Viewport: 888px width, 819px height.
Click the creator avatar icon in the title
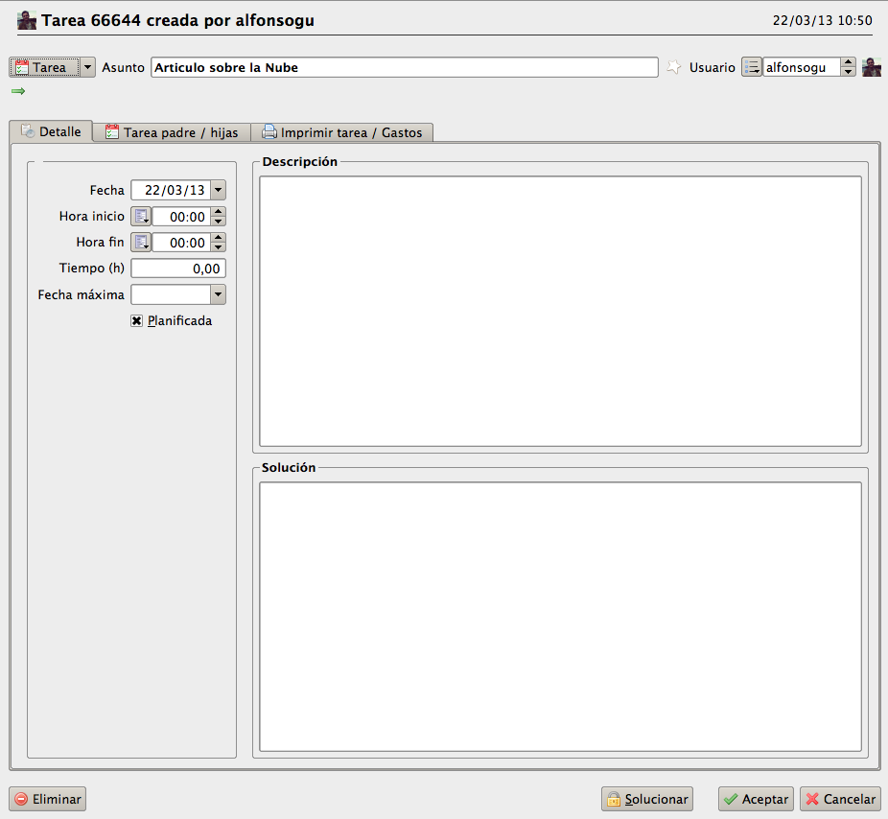tap(27, 20)
